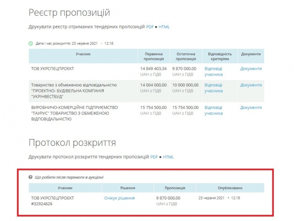Click the Відповідність критеріям column header
Image resolution: width=294 pixels, height=221 pixels.
point(218,56)
